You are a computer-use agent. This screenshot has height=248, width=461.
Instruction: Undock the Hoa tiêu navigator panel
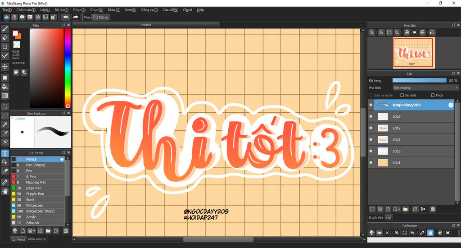click(x=454, y=25)
